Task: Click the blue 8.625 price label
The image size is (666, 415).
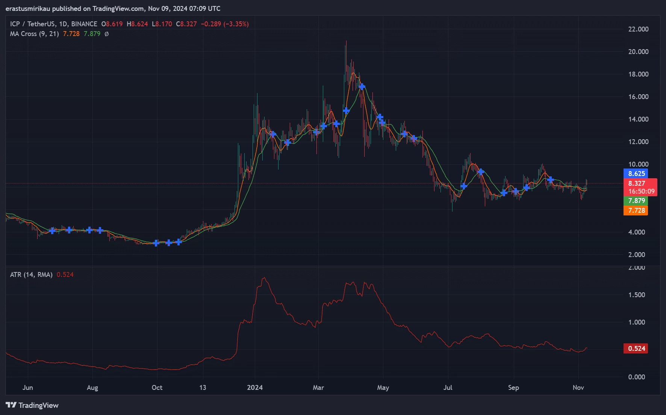Action: click(636, 174)
